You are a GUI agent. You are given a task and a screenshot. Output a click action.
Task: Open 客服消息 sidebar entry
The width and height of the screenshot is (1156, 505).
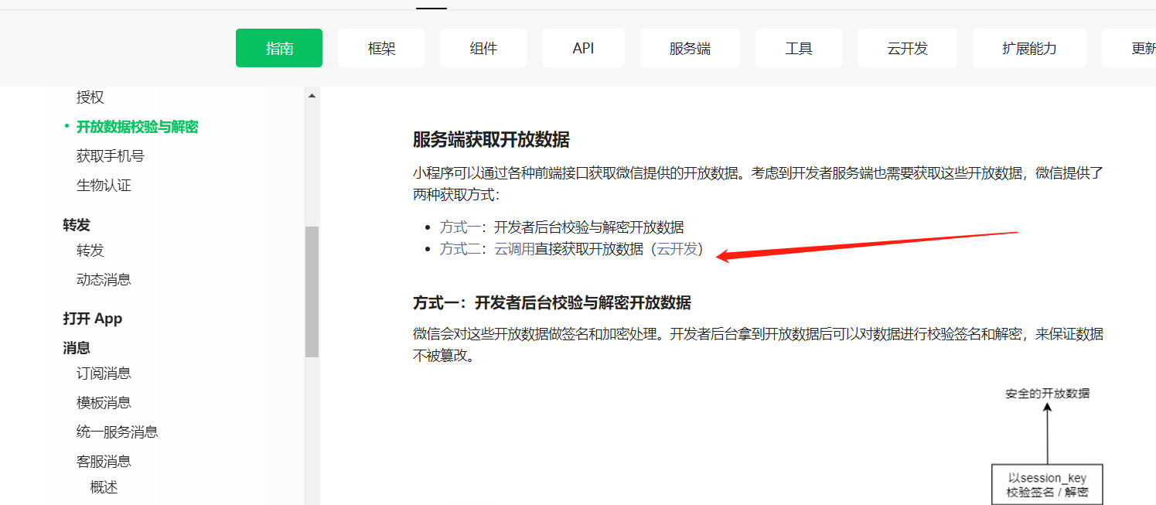(x=104, y=462)
